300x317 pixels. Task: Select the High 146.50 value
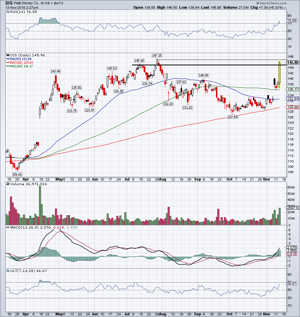pos(167,7)
